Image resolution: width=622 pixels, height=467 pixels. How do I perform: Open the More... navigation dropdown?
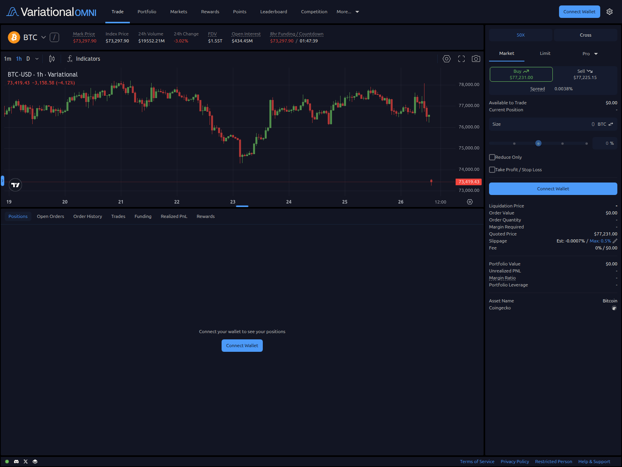tap(348, 12)
